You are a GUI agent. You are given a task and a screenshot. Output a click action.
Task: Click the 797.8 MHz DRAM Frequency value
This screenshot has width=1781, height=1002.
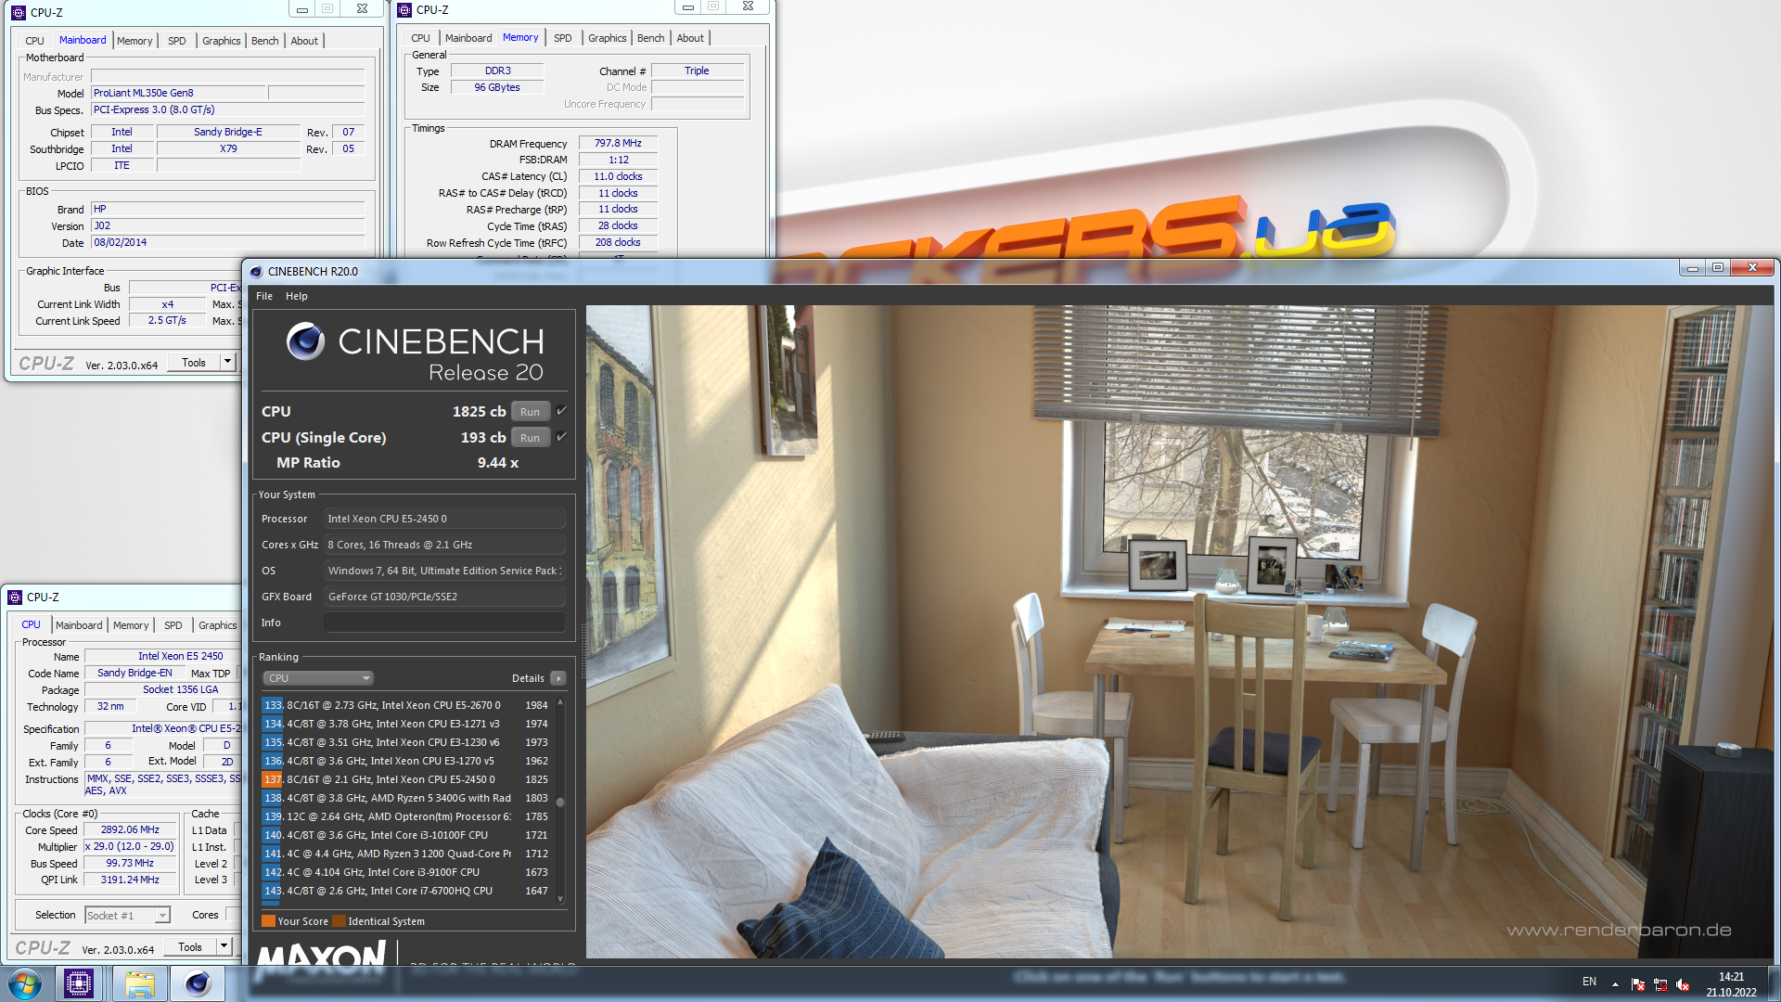click(x=618, y=143)
